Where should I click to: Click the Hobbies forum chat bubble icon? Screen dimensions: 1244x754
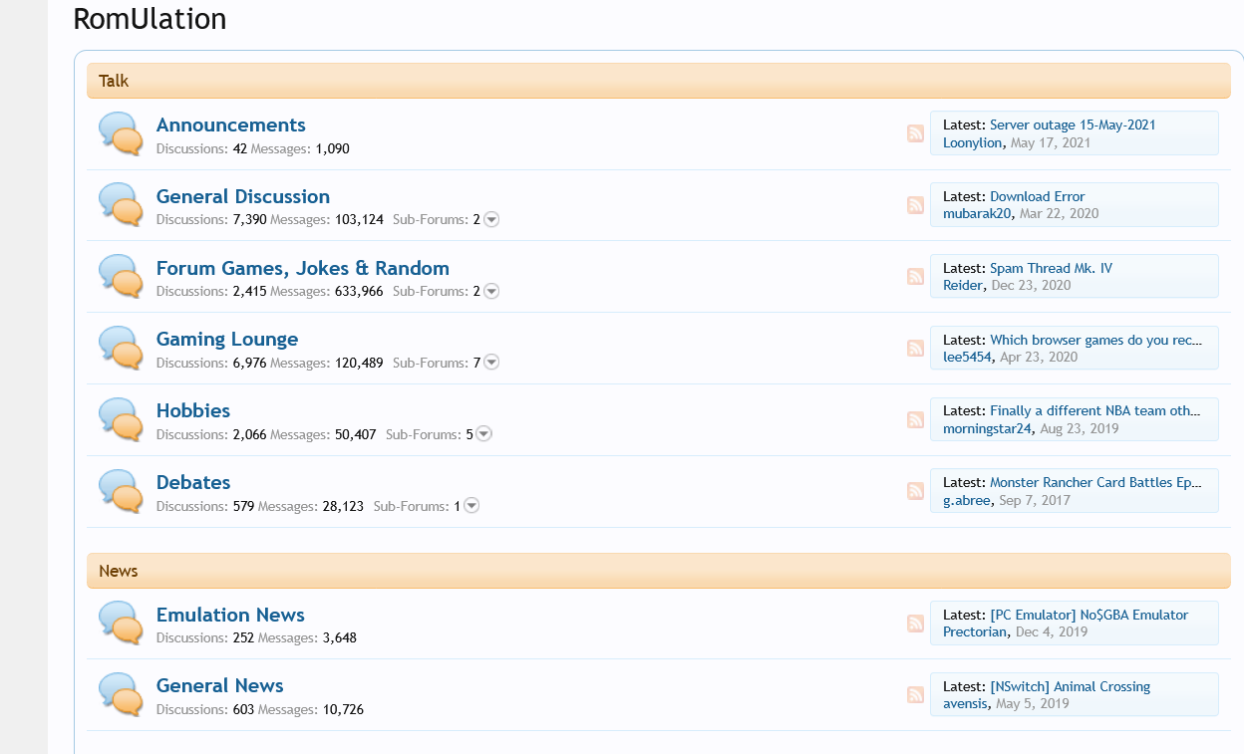(x=122, y=420)
